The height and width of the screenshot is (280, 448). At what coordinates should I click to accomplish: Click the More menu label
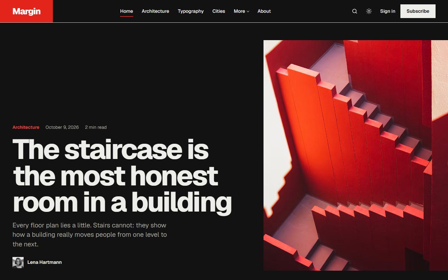[x=239, y=11]
